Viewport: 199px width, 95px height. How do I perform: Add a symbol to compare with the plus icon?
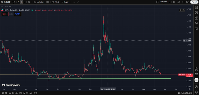(x=14, y=2)
